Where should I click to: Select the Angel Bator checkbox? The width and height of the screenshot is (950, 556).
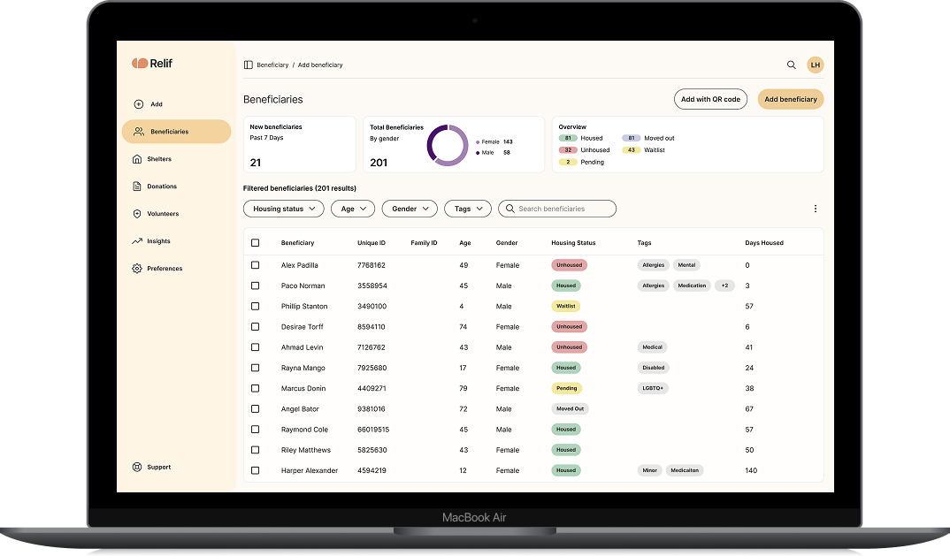255,408
